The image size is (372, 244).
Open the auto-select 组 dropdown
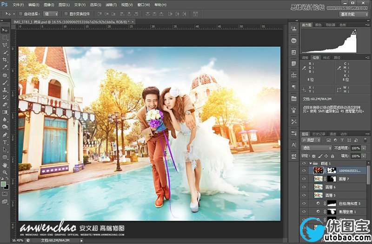click(51, 14)
